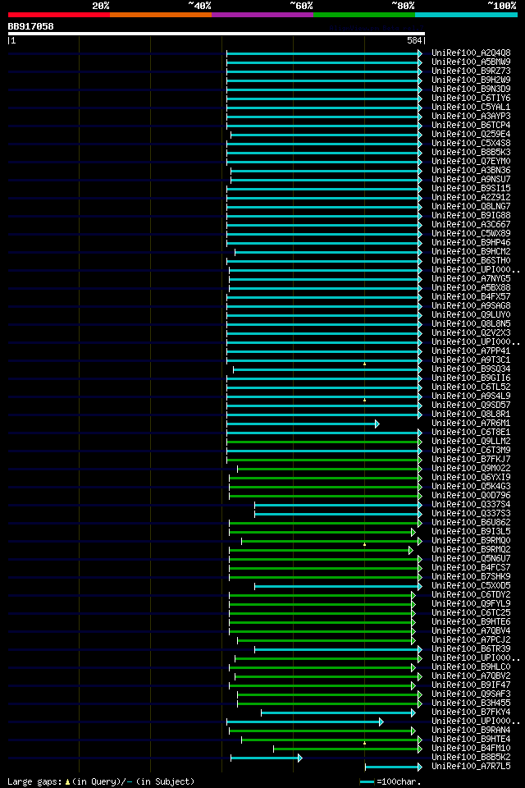Select hit label UniRef100_Q8LNG7
The width and height of the screenshot is (525, 788).
coord(471,207)
